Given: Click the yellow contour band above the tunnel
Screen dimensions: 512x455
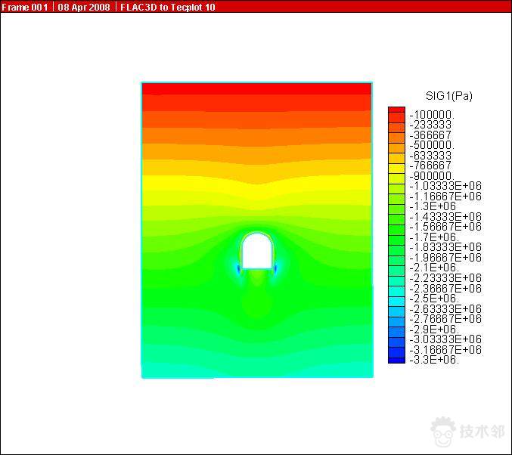Looking at the screenshot, I should click(x=257, y=192).
